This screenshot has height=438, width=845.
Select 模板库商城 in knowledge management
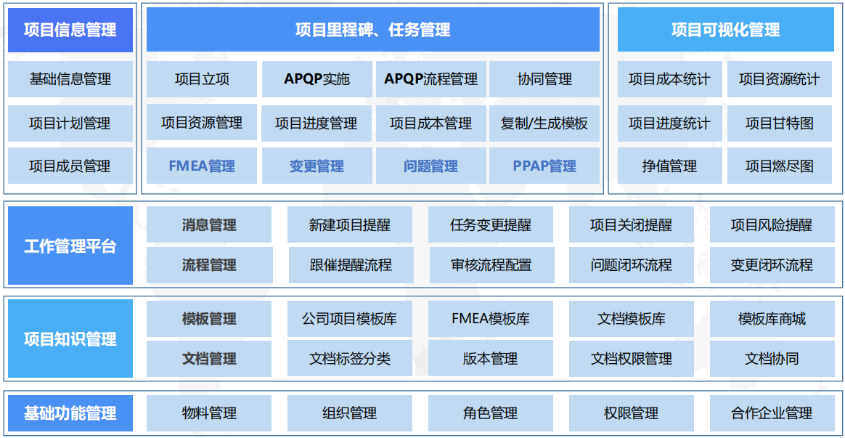click(772, 318)
